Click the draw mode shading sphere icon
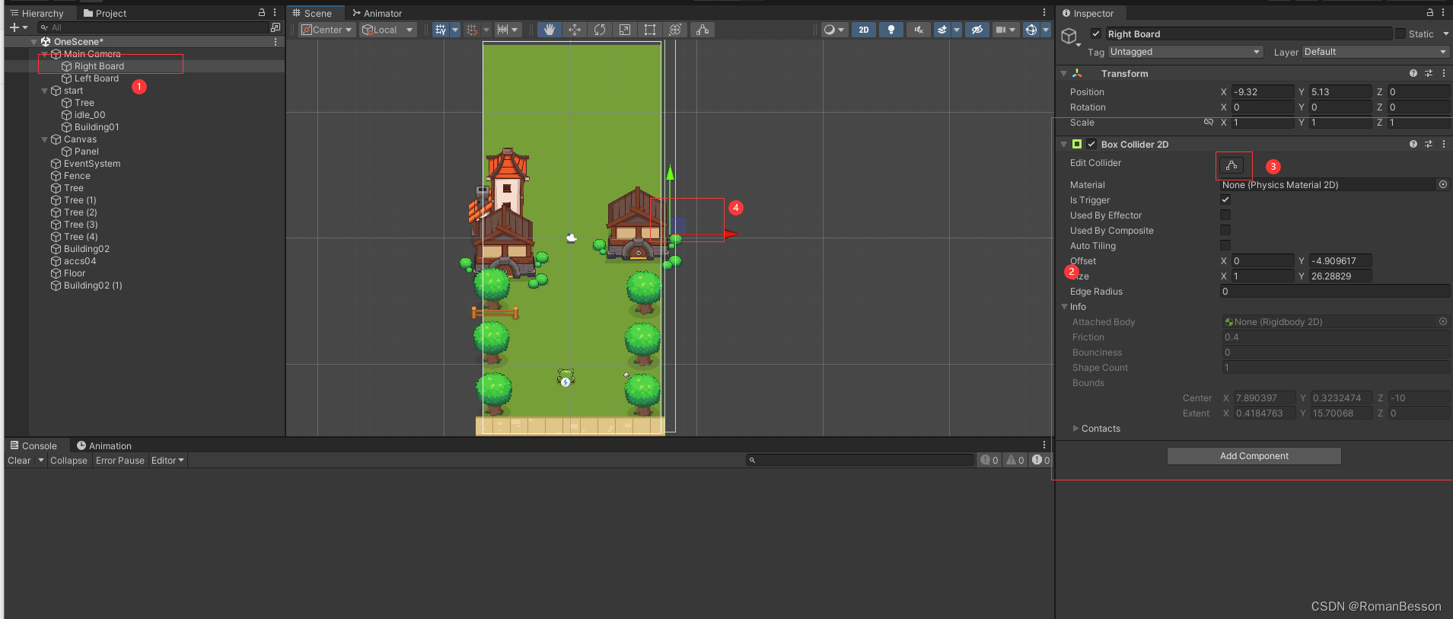 [830, 30]
